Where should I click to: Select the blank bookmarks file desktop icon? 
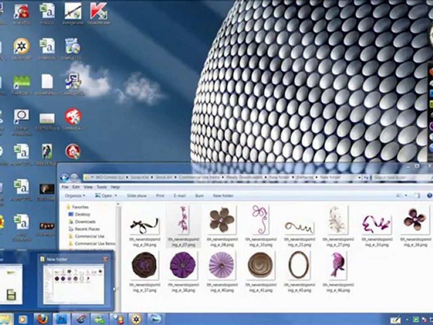[47, 84]
